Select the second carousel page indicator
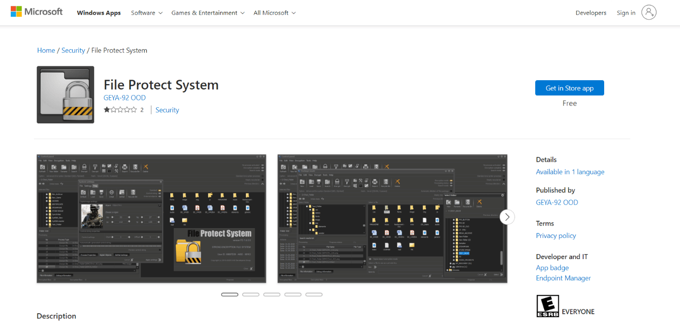The width and height of the screenshot is (680, 324). [251, 295]
